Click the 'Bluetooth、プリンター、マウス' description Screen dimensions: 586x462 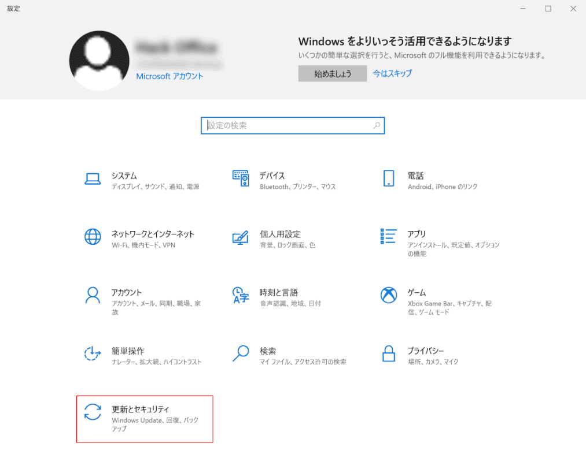tap(298, 187)
